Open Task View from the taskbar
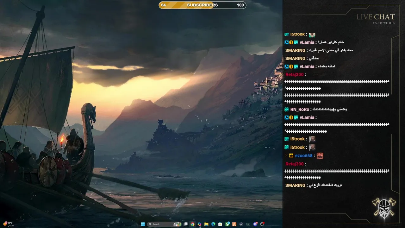This screenshot has width=405, height=228. tap(186, 224)
